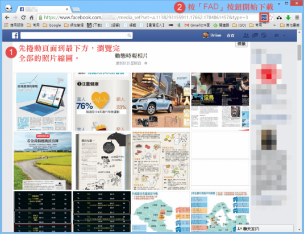The width and height of the screenshot is (304, 234).
Task: Click the Facebook logo in the blue bar
Action: [x=15, y=35]
